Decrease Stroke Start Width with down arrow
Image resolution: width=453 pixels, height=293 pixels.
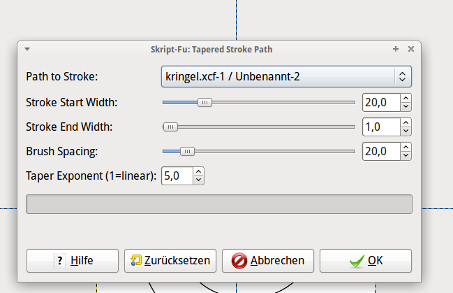click(406, 106)
